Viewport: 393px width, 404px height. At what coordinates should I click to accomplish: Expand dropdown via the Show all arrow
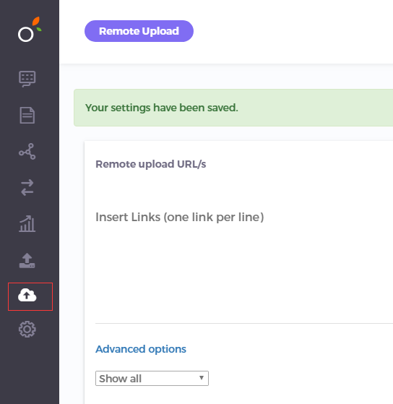(x=202, y=378)
